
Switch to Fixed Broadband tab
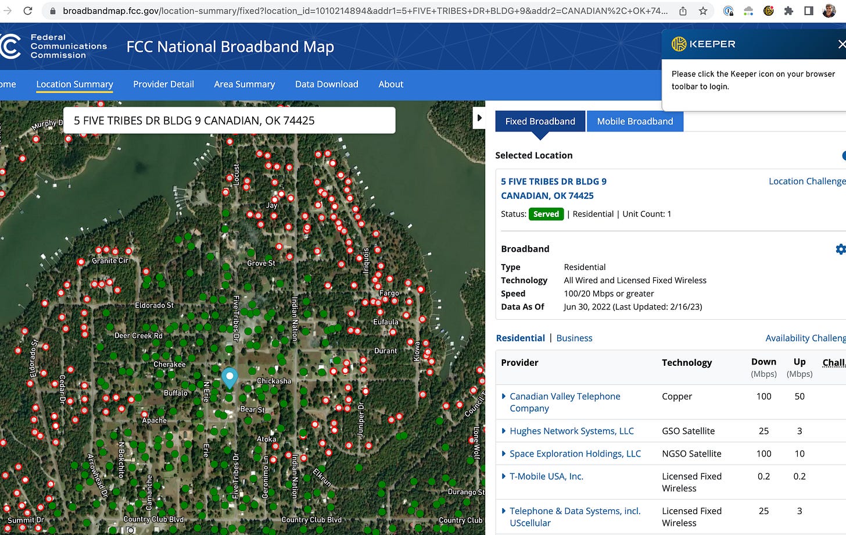tap(540, 121)
